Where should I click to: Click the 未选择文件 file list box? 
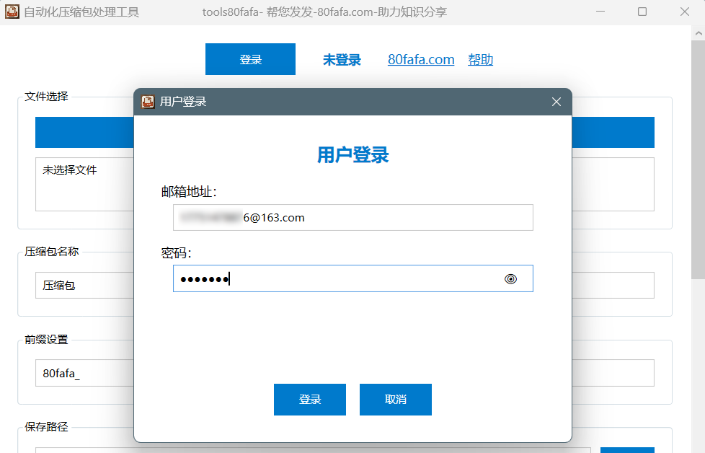83,185
